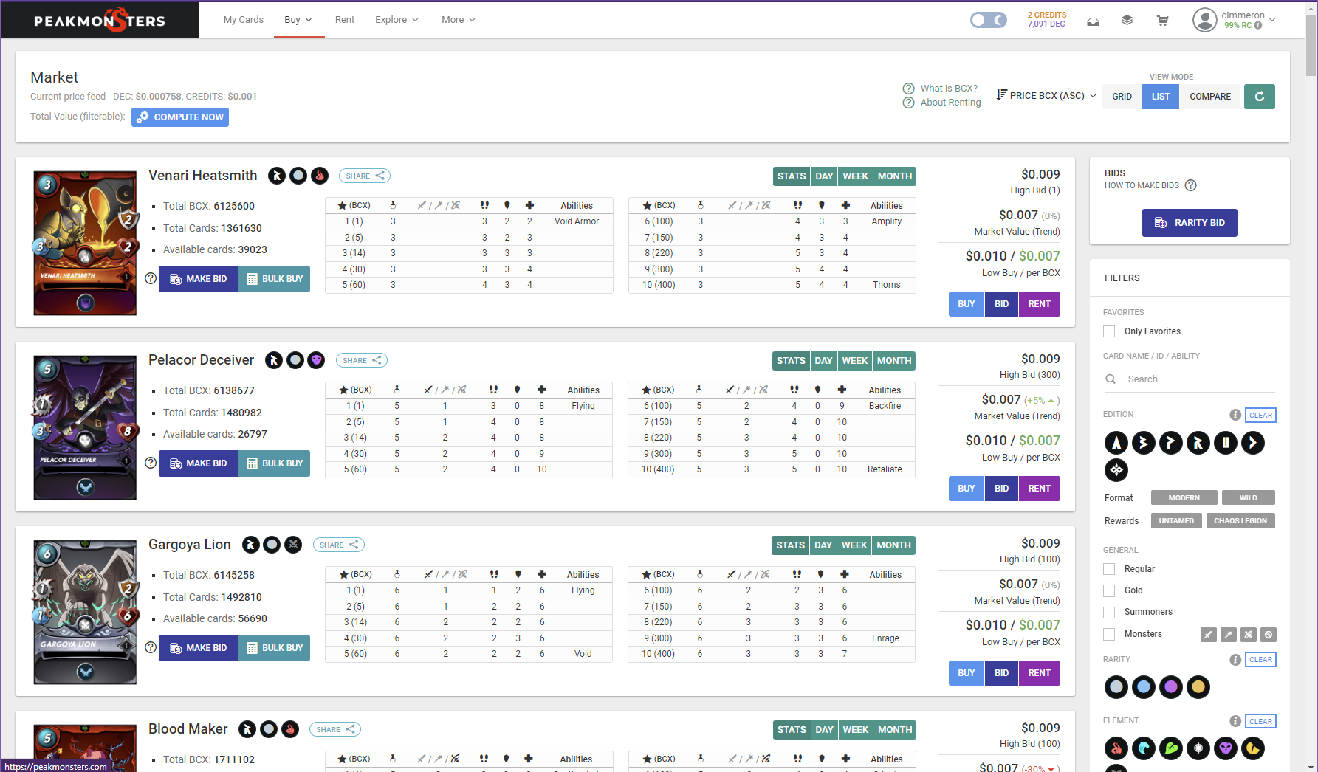
Task: Expand the Explore dropdown menu
Action: click(397, 20)
